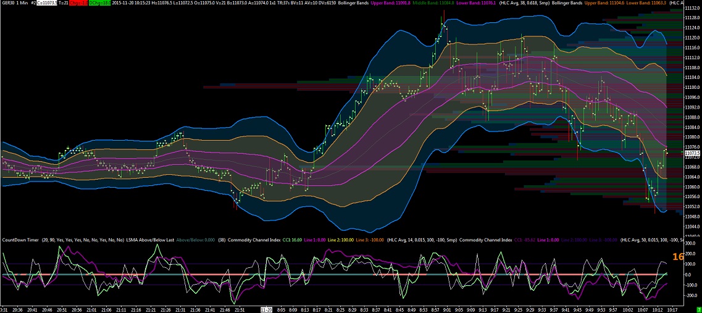Click the 11056.0 price axis label
This screenshot has height=313, width=702.
692,197
